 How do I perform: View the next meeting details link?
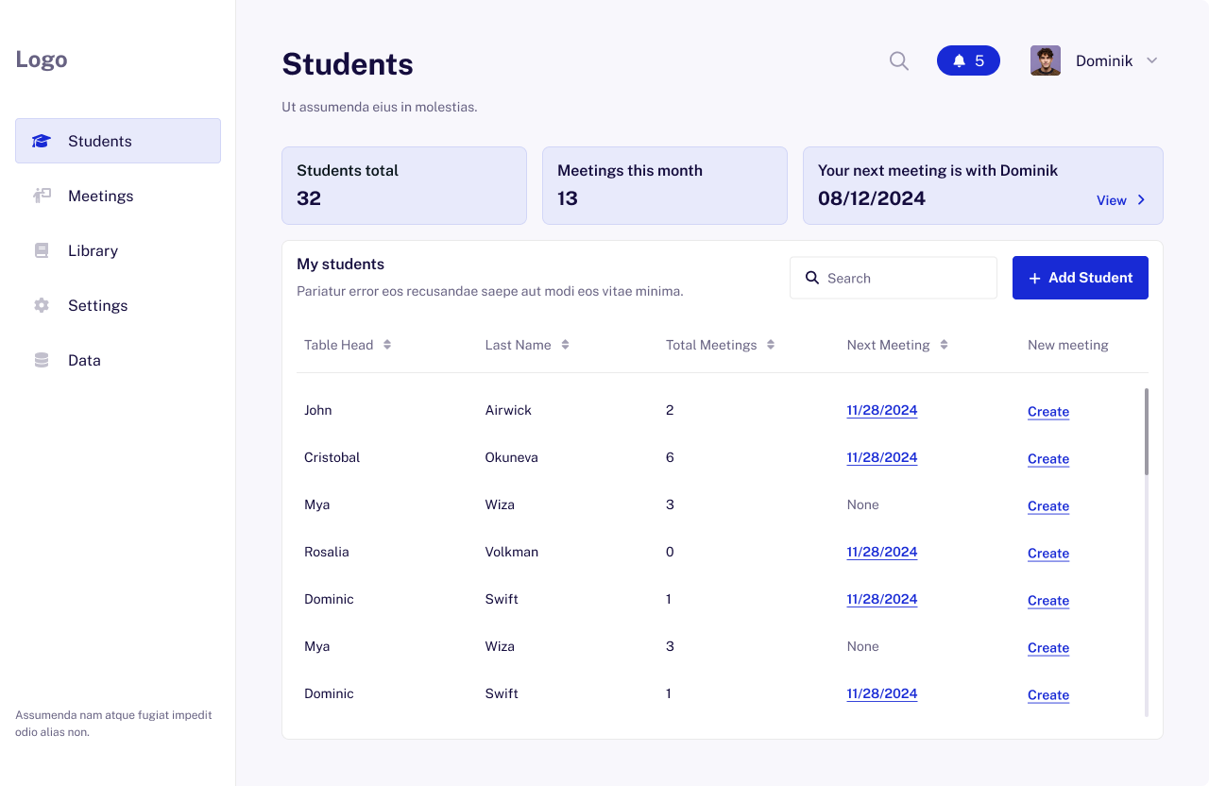coord(1120,200)
